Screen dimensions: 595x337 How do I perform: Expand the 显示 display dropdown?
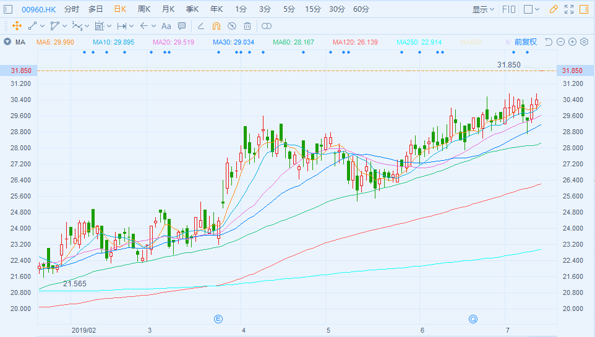(x=483, y=9)
